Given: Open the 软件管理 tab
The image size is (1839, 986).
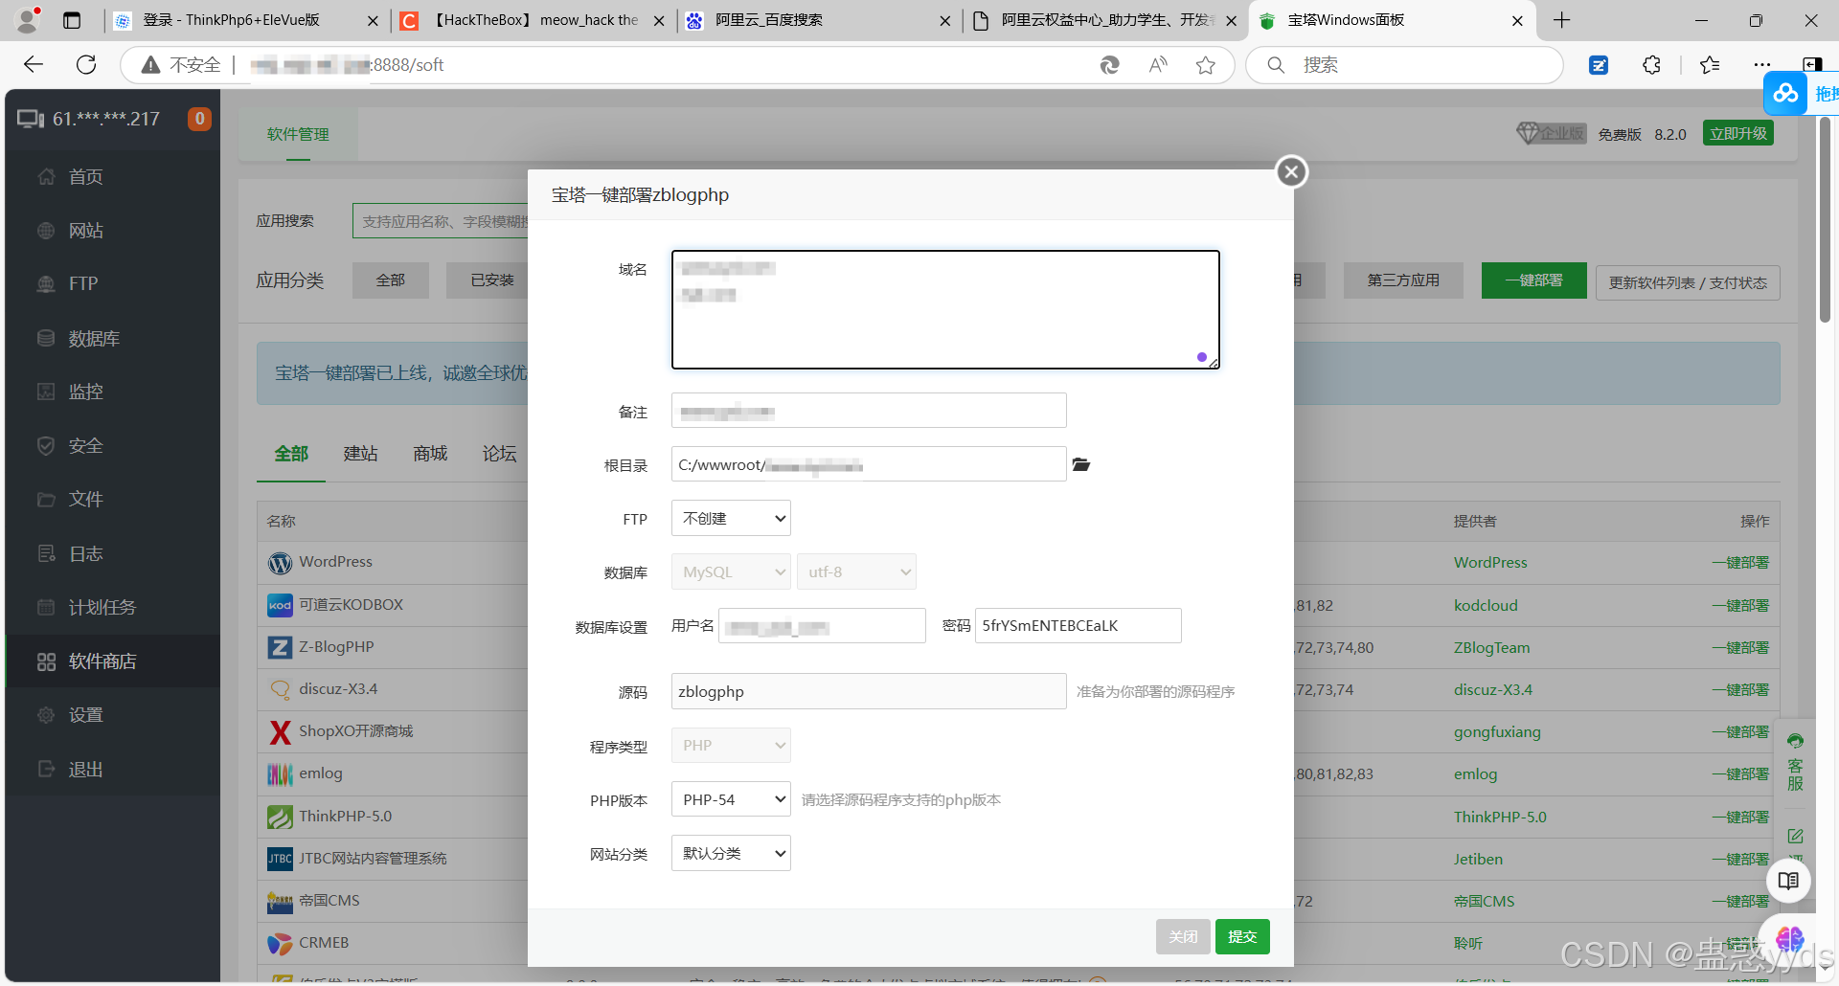Looking at the screenshot, I should point(298,134).
